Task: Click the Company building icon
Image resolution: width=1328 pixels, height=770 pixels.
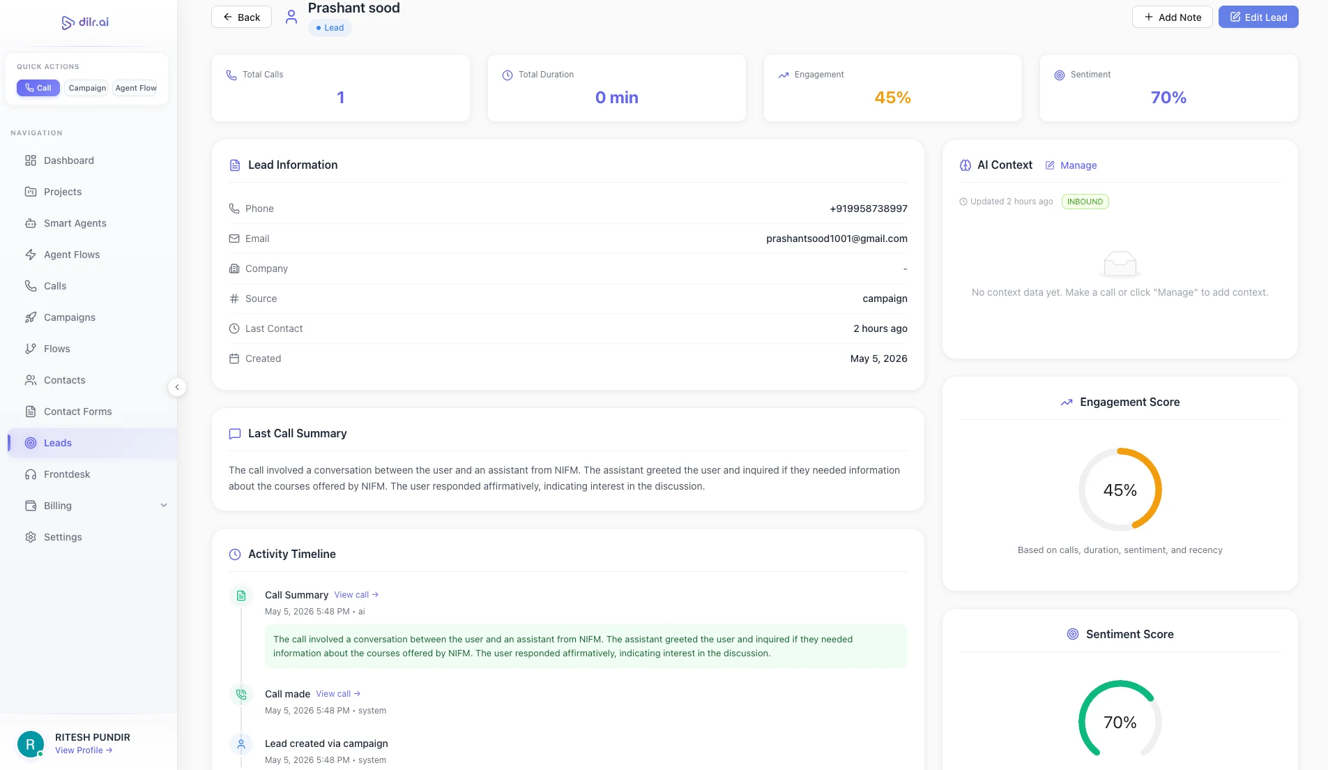Action: click(x=234, y=269)
